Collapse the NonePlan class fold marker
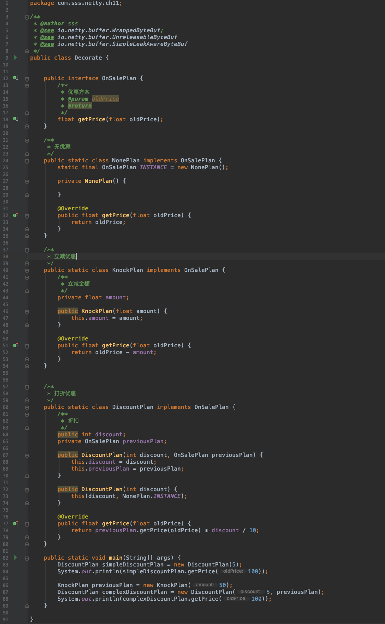The image size is (385, 624). (x=27, y=161)
